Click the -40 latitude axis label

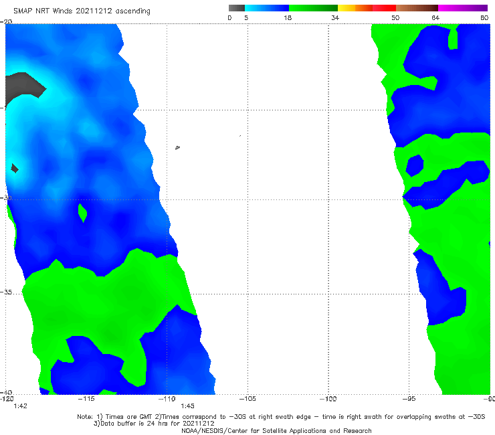(6, 392)
